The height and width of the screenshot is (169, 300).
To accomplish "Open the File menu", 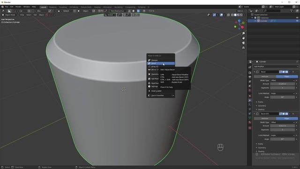I will tap(7, 7).
